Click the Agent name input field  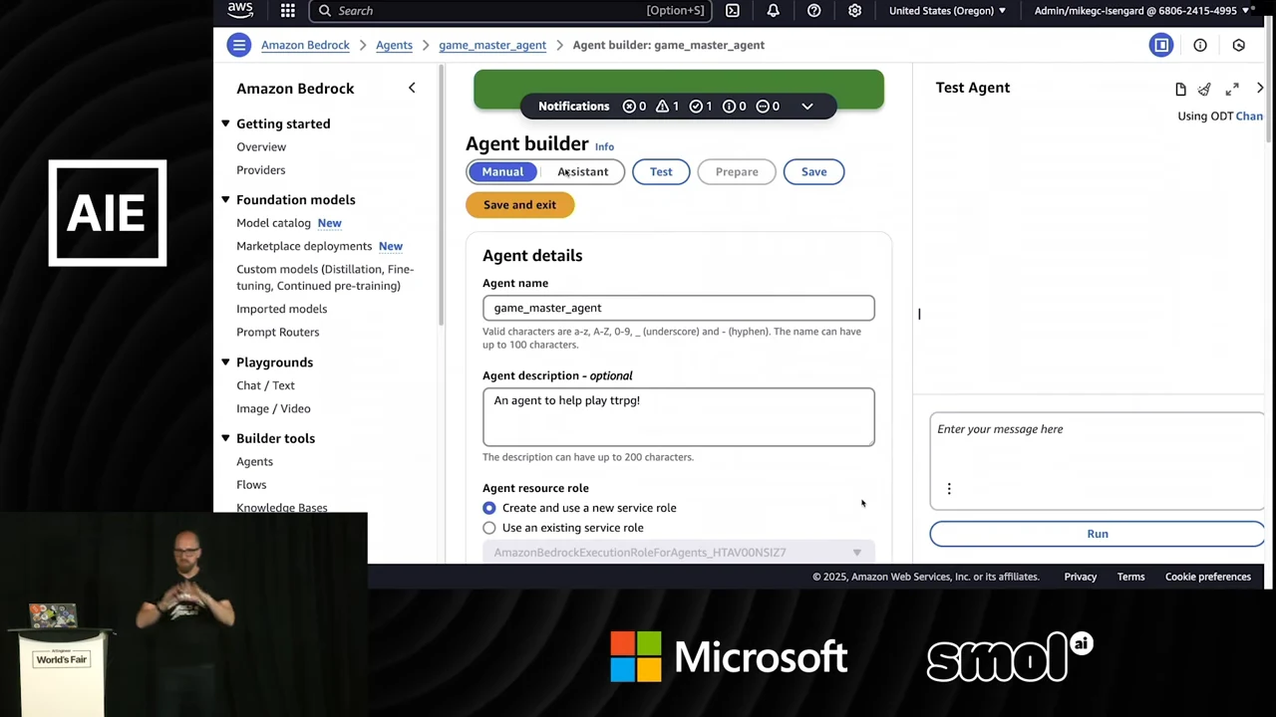coord(678,308)
